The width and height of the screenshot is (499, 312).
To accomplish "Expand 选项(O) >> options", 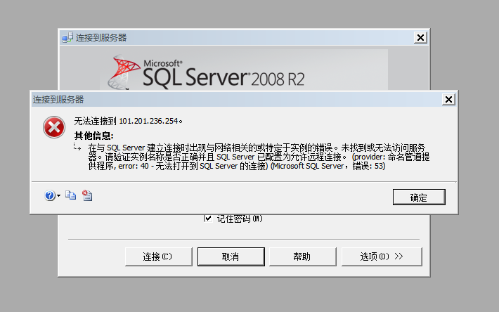I will [x=382, y=256].
